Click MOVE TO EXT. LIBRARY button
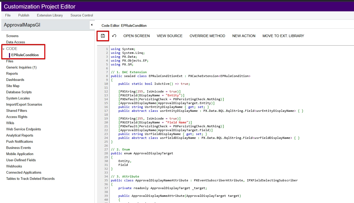 283,36
